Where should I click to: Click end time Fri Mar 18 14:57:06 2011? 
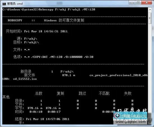48,119
